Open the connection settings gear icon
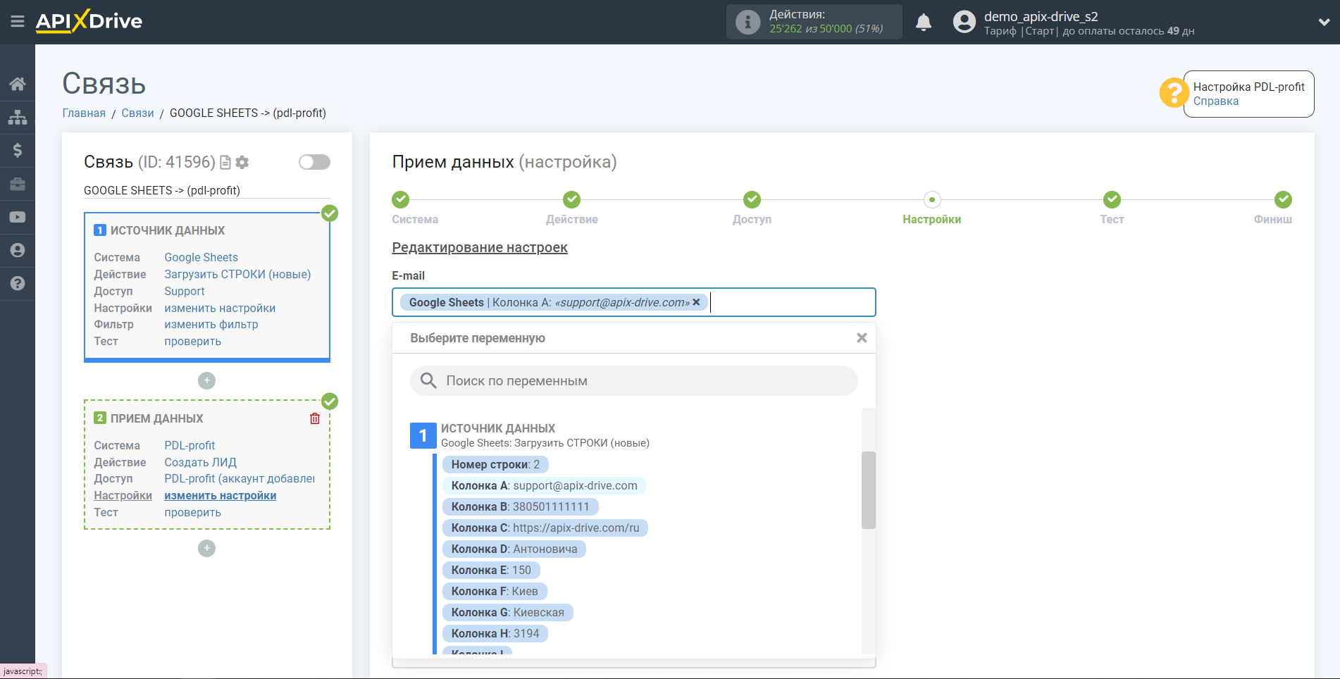Screen dimensions: 1340x679 pos(242,163)
